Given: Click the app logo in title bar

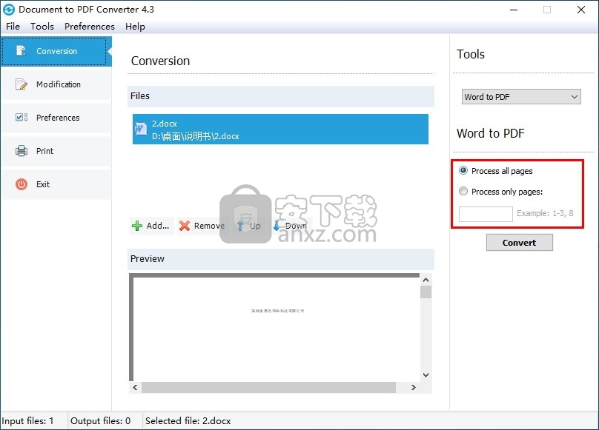Looking at the screenshot, I should click(x=9, y=10).
